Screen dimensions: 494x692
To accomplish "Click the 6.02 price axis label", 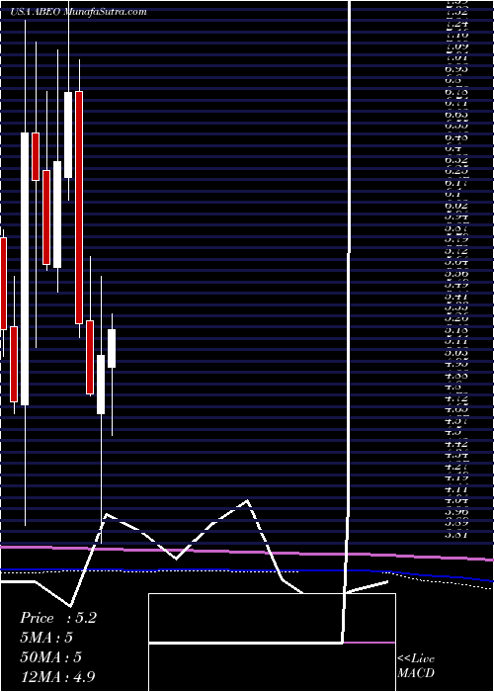I will 457,205.
